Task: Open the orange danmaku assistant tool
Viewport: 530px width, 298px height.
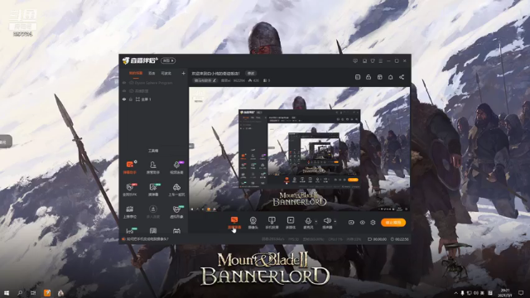Action: (x=130, y=167)
